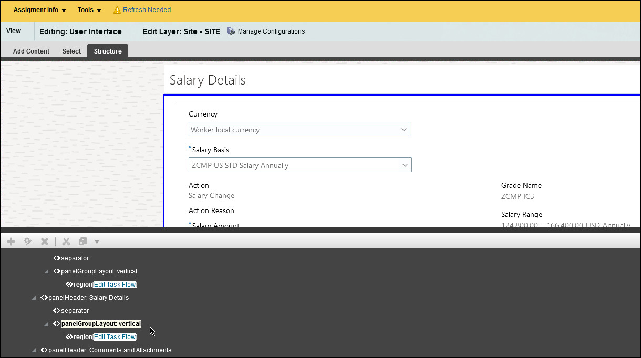Click the component icon beside panelHeader: Comments and Attachments
This screenshot has height=358, width=641.
pyautogui.click(x=44, y=350)
